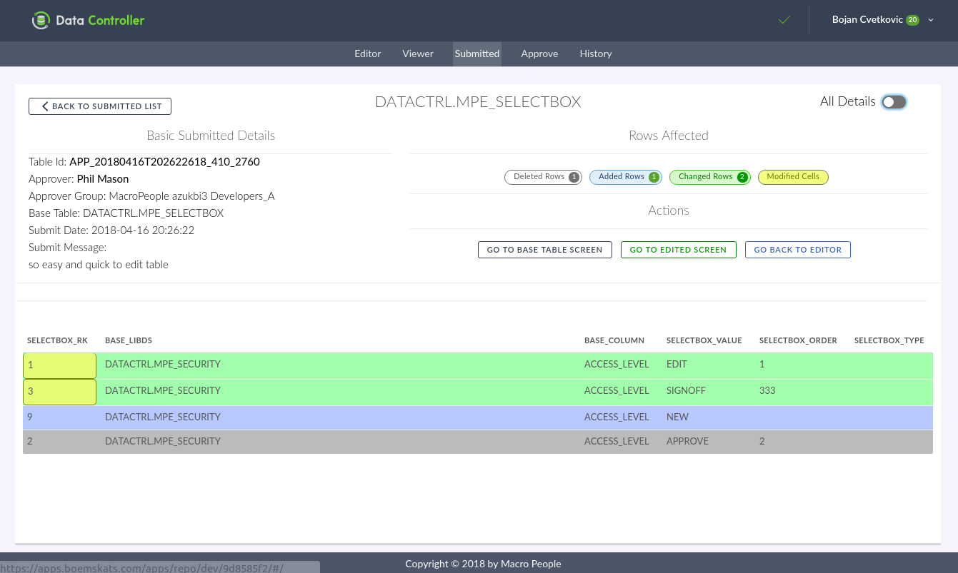The width and height of the screenshot is (958, 573).
Task: Select the yellow Modified Cells legend chip
Action: [792, 177]
